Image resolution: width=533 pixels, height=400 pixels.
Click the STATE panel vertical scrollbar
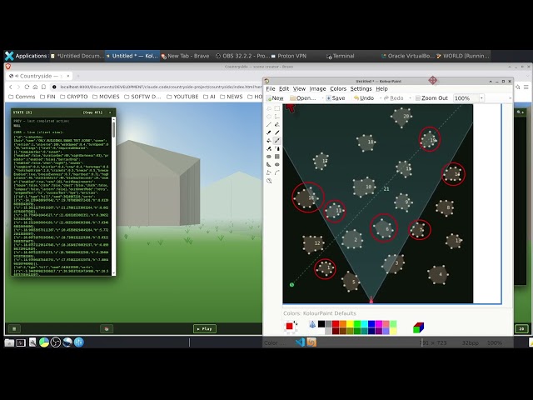(113, 196)
